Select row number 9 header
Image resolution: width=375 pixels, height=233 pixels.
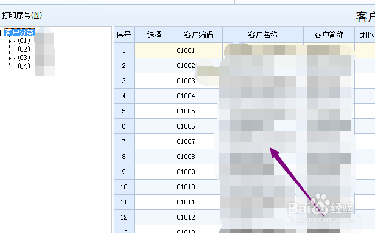(124, 172)
